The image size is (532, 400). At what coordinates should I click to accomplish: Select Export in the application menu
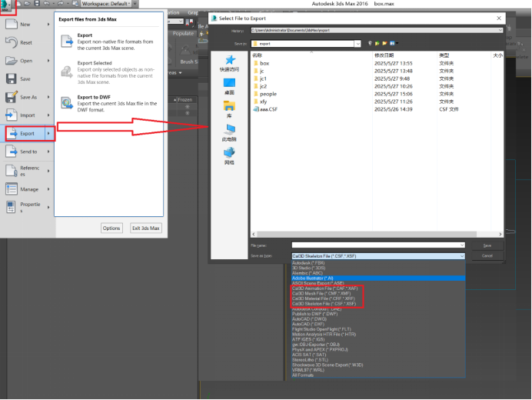click(x=25, y=133)
